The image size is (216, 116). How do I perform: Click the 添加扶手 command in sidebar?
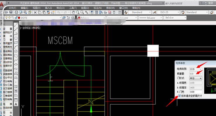click(x=8, y=62)
